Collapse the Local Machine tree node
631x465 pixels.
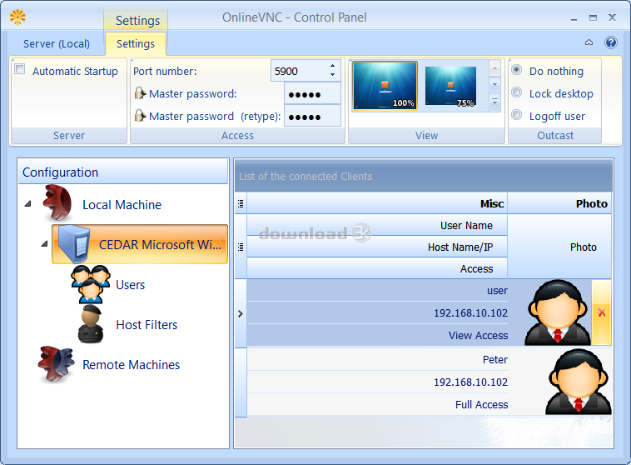27,204
